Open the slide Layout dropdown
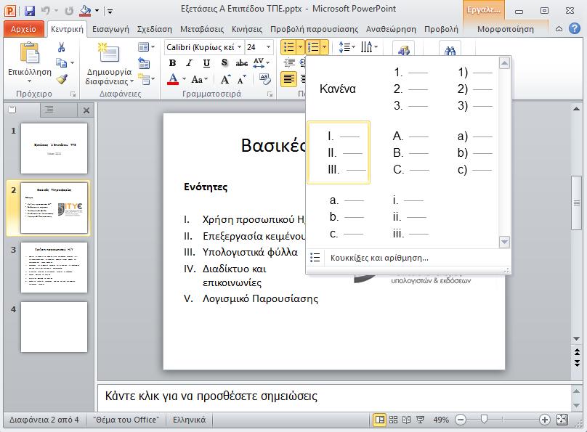Image resolution: width=587 pixels, height=432 pixels. [146, 47]
